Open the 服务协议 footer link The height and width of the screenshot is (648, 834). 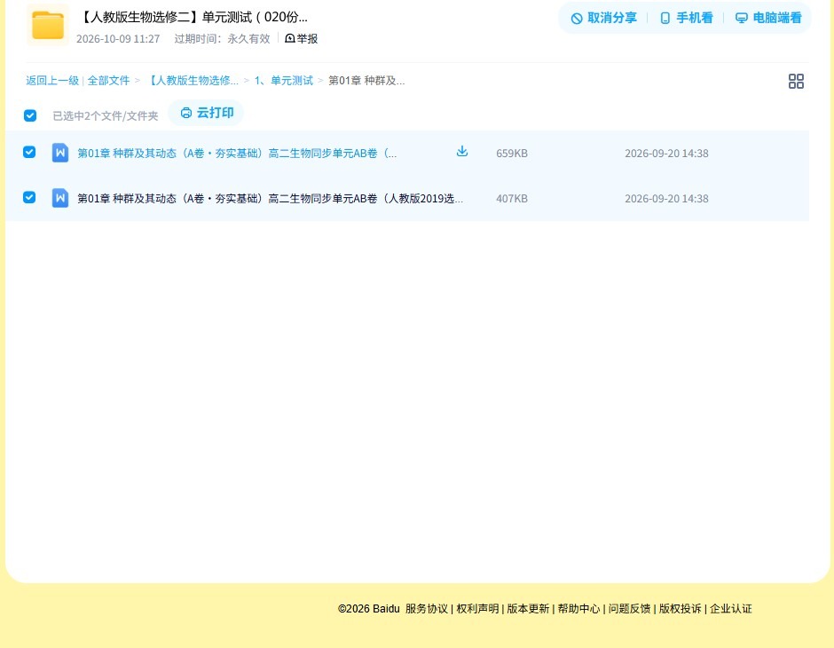(x=427, y=609)
